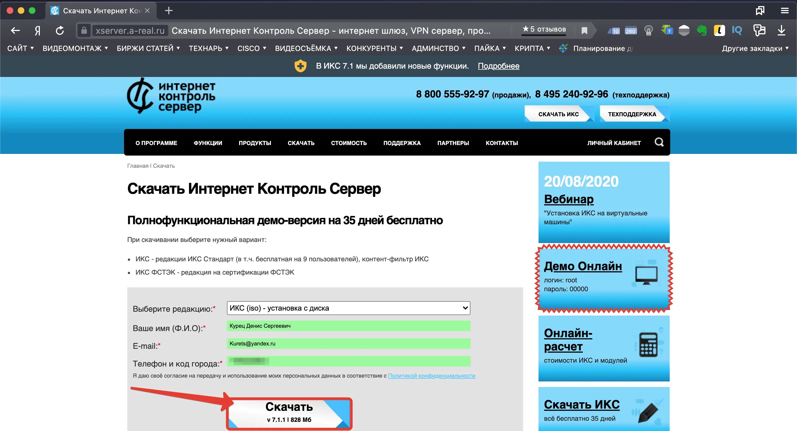
Task: Click the Подробнее link in announcement banner
Action: point(498,66)
